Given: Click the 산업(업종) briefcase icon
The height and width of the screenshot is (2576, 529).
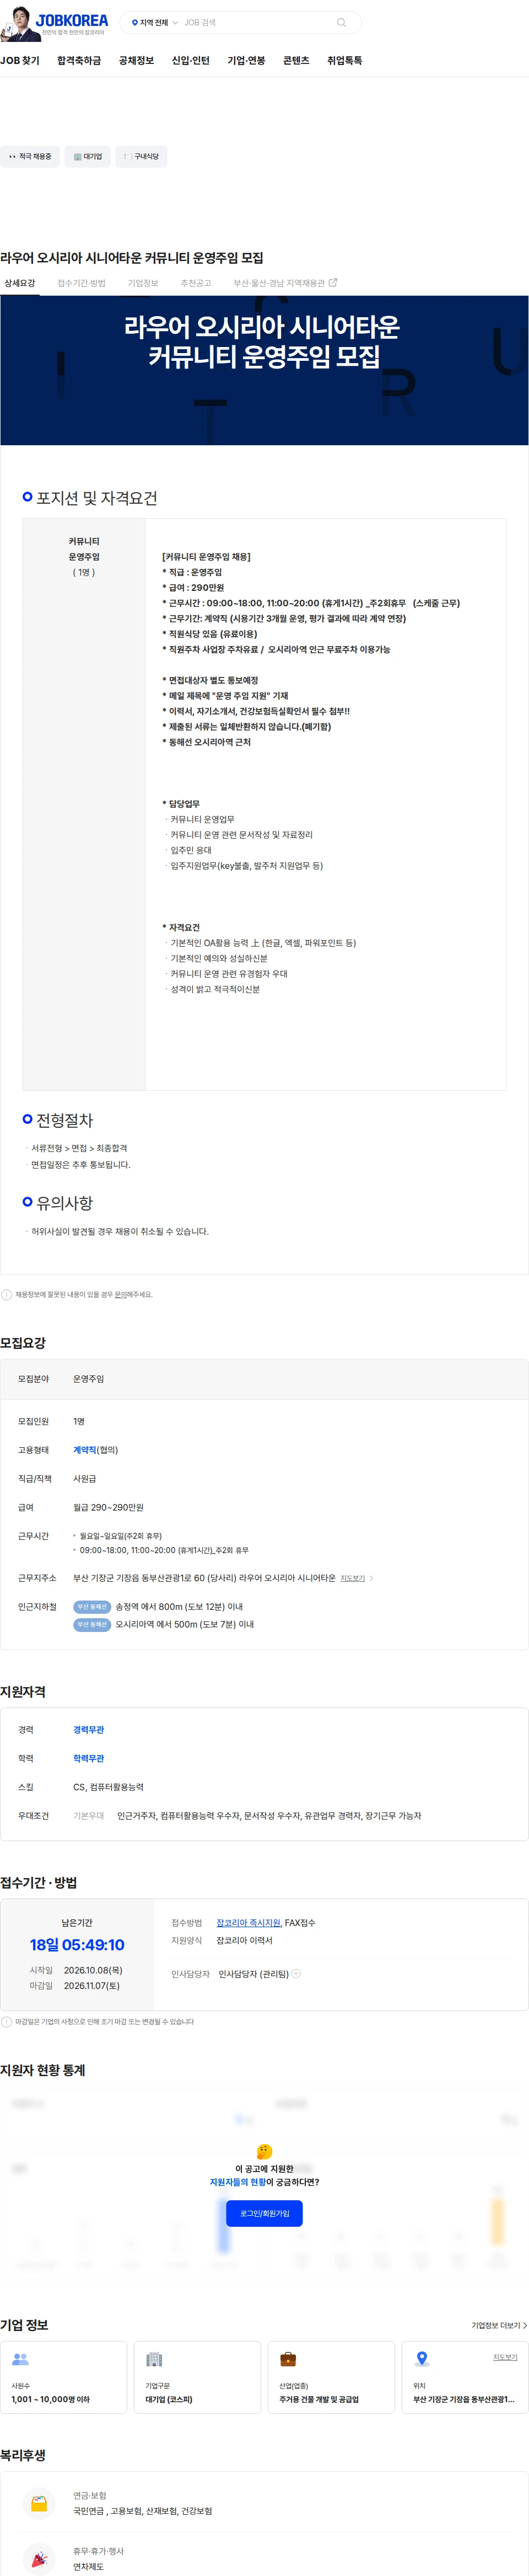Looking at the screenshot, I should (x=288, y=2359).
